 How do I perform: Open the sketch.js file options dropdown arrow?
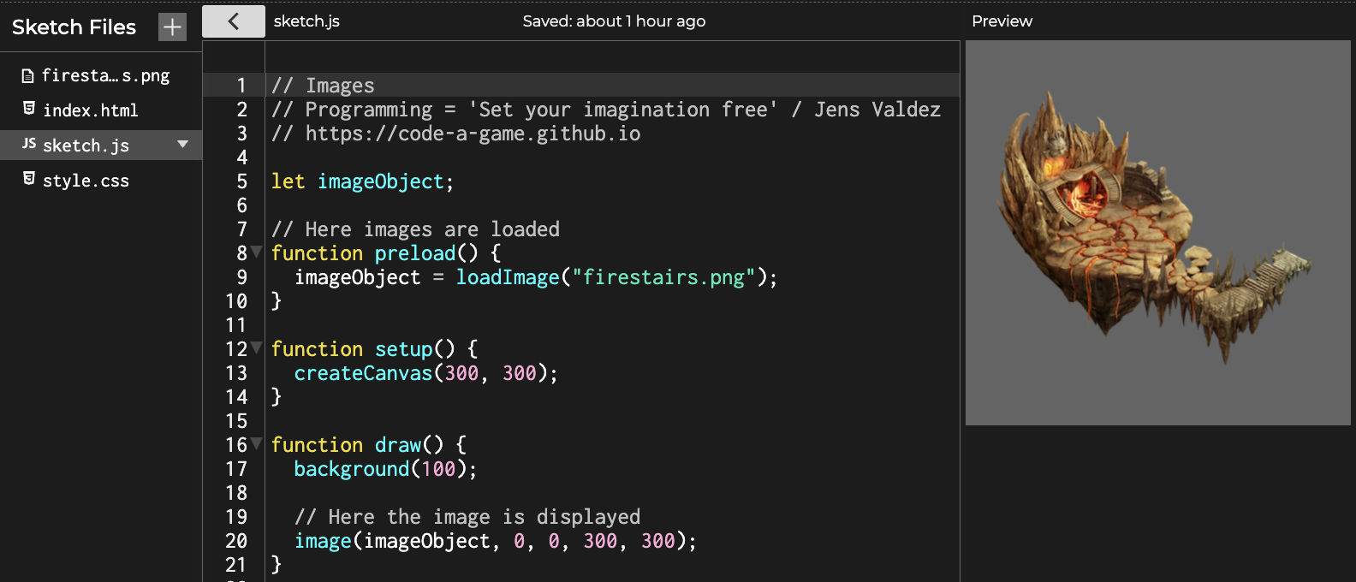coord(182,145)
